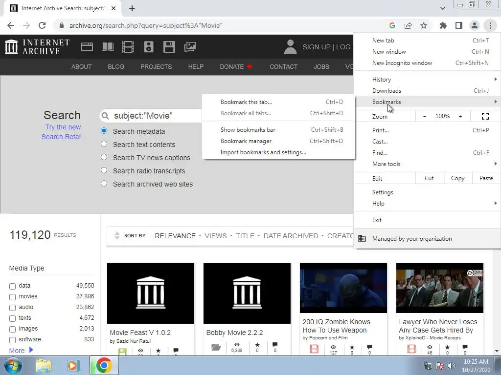
Task: Select Search text contents radio button
Action: coord(104,144)
